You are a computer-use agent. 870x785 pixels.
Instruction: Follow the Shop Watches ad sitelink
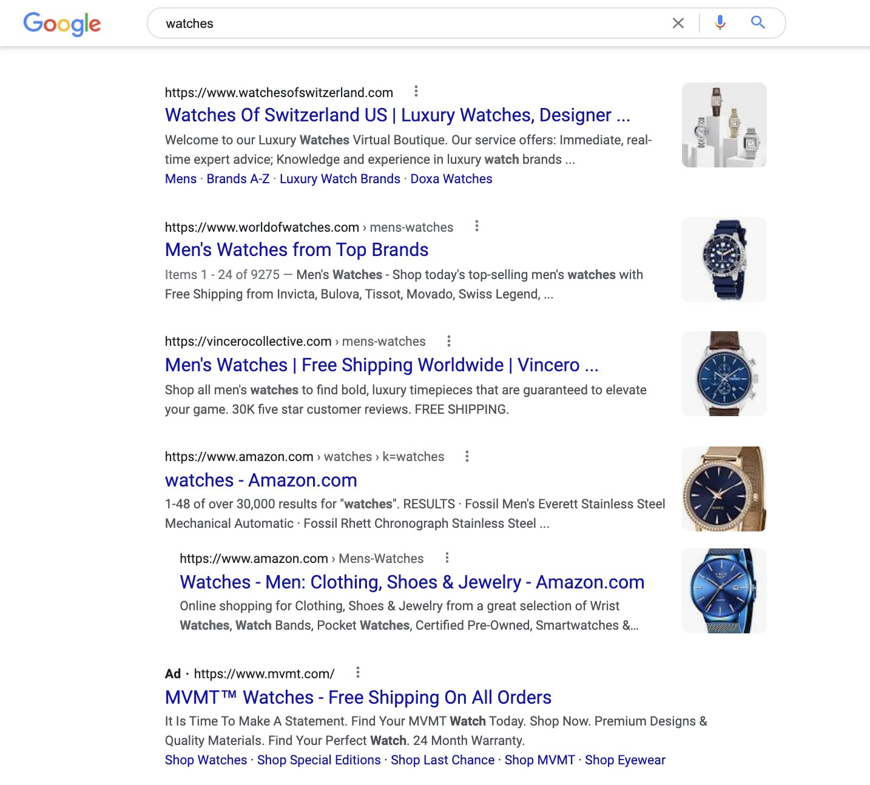click(206, 760)
